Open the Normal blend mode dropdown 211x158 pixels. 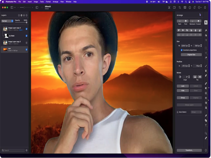(7, 21)
